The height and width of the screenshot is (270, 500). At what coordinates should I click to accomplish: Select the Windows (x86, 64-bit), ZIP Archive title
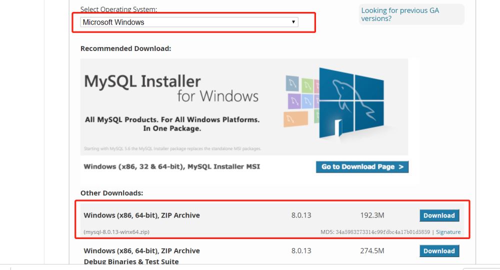point(141,215)
